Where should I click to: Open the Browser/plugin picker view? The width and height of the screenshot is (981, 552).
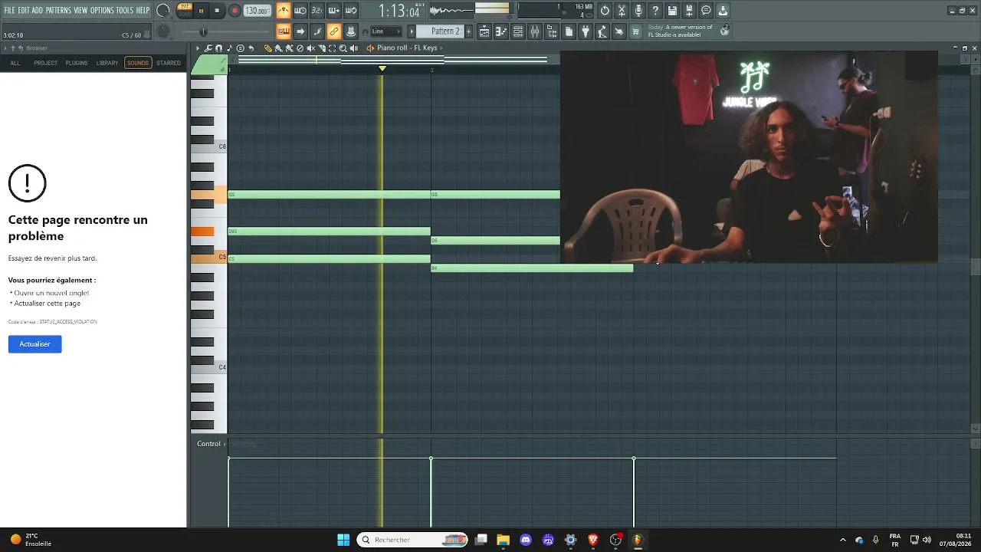(552, 31)
